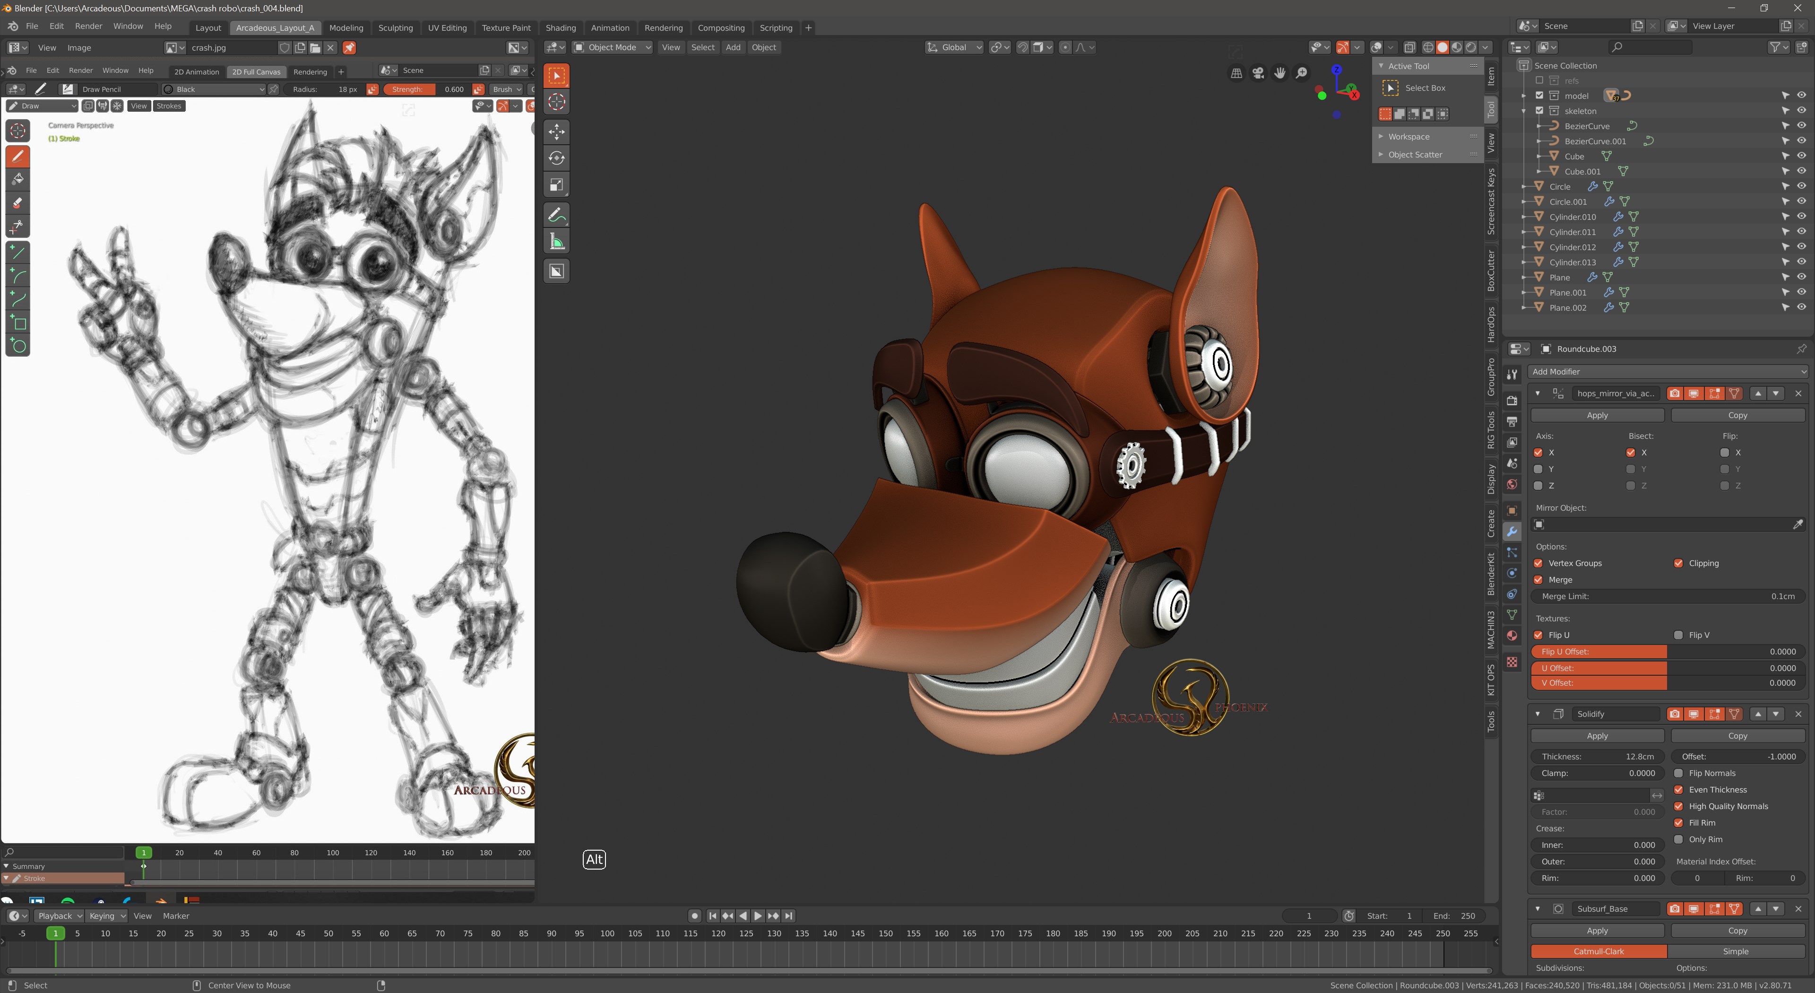Enable the Y axis mirror checkbox

click(1538, 469)
